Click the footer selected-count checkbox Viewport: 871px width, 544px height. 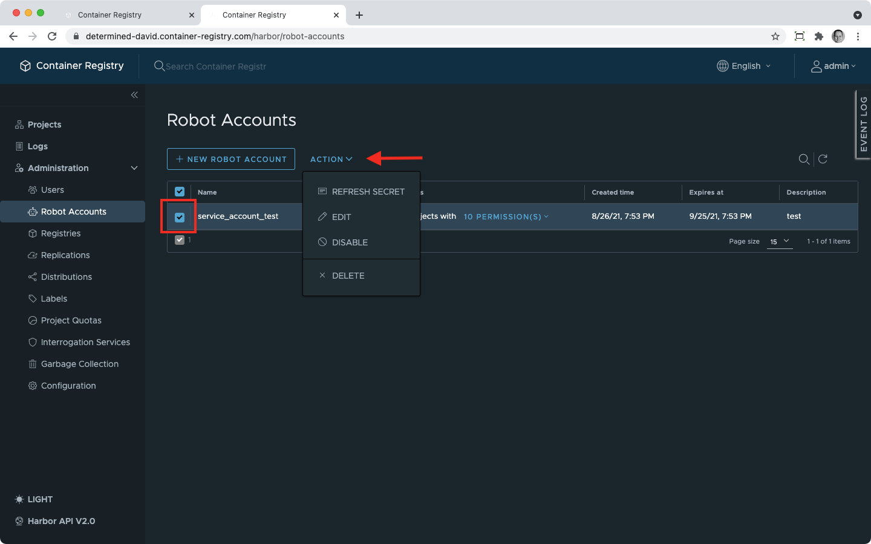tap(180, 240)
